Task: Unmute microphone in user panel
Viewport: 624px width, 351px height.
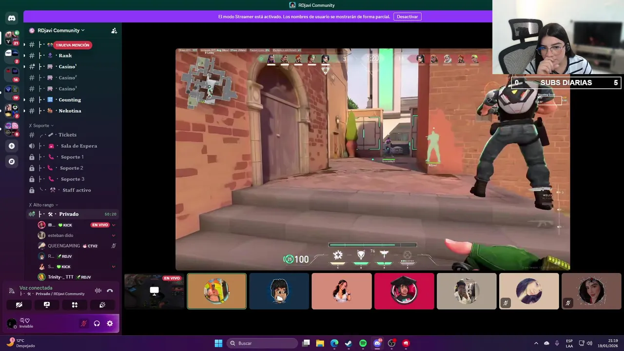Action: 84,323
